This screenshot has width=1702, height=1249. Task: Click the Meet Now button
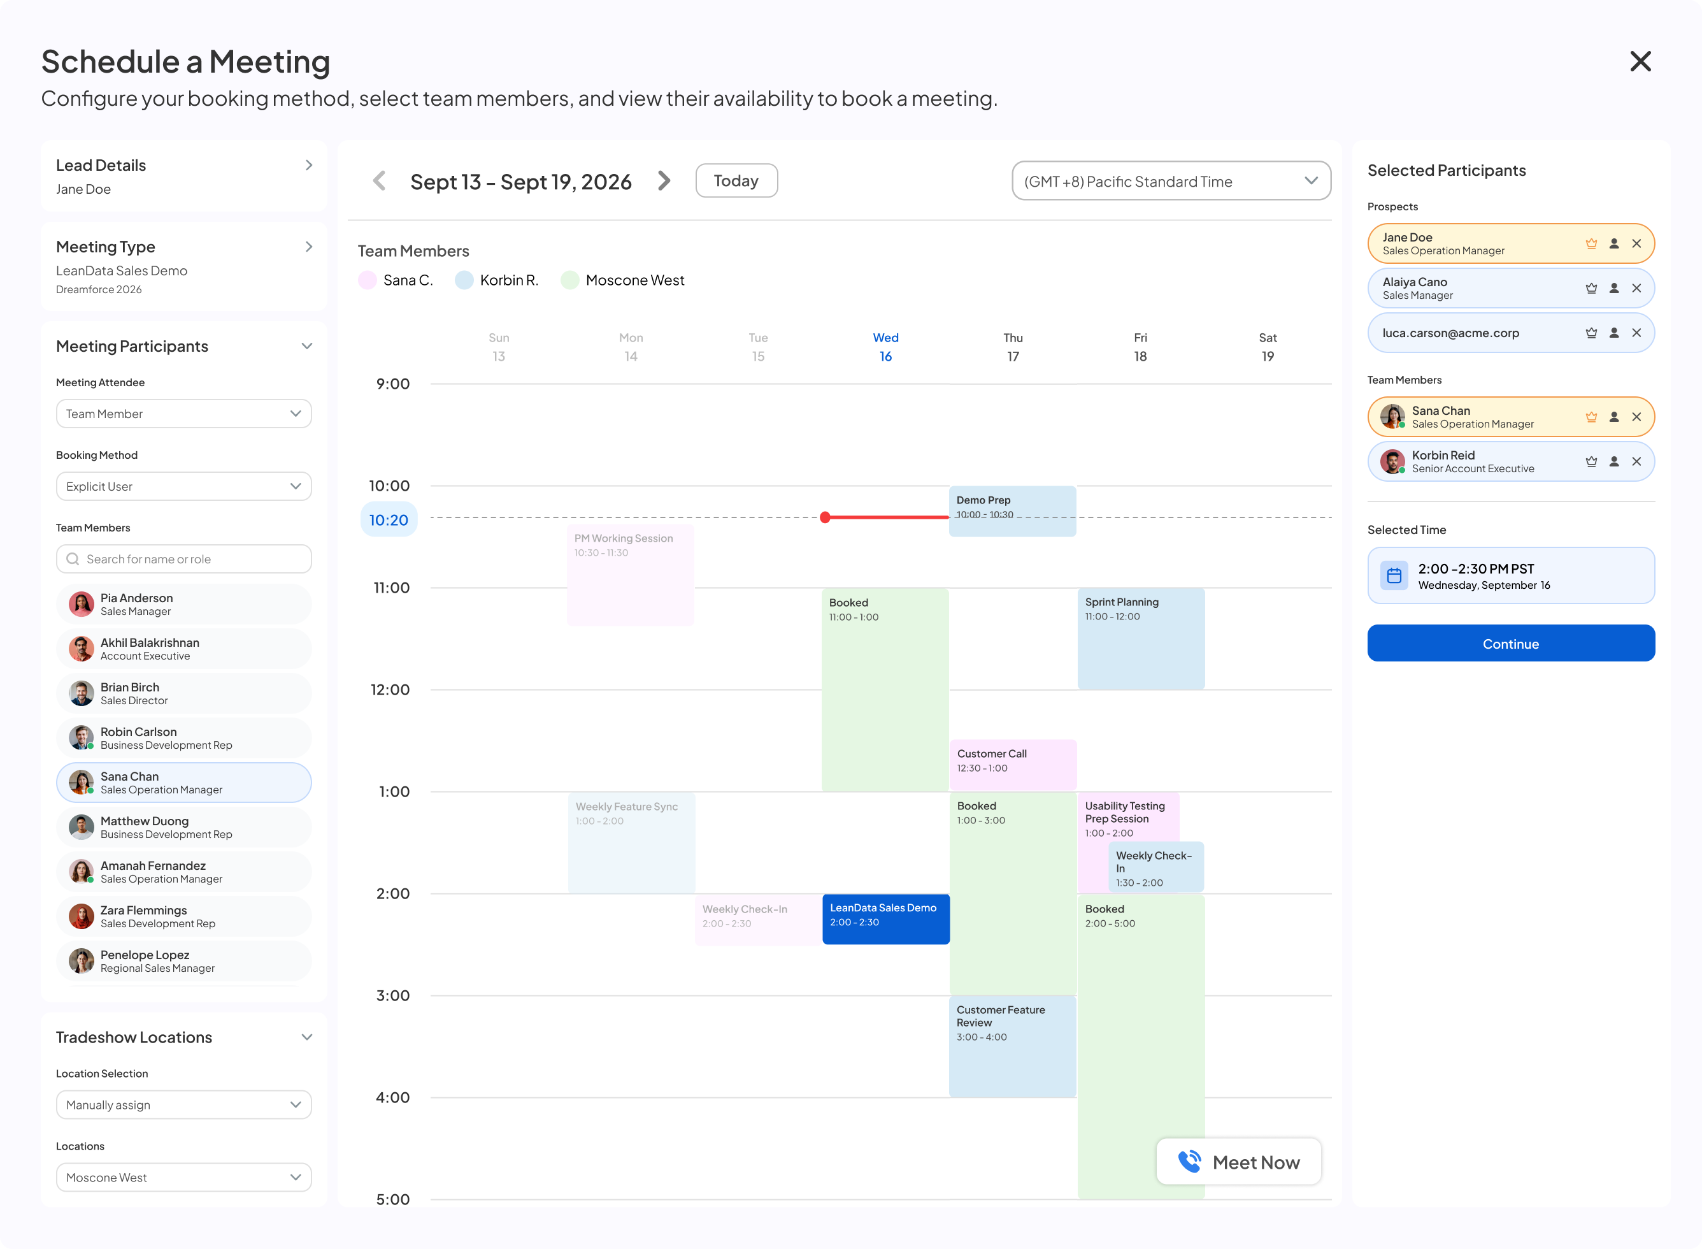(x=1239, y=1162)
